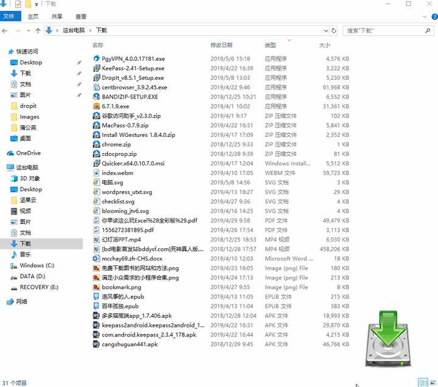Image resolution: width=438 pixels, height=387 pixels.
Task: Open Windows (C:) drive
Action: (x=37, y=265)
